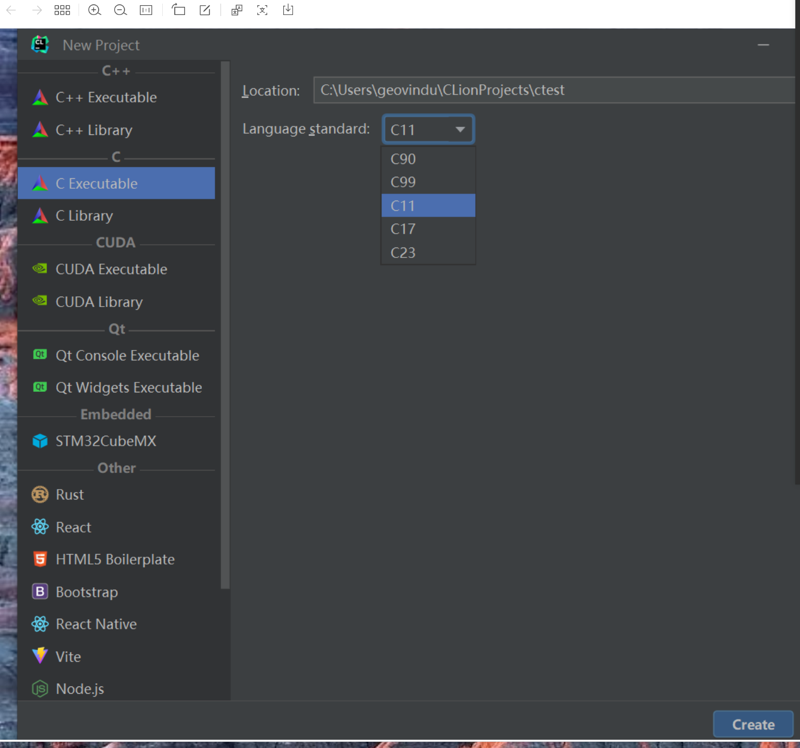Open the Language standard combo box
This screenshot has width=800, height=748.
coord(428,129)
